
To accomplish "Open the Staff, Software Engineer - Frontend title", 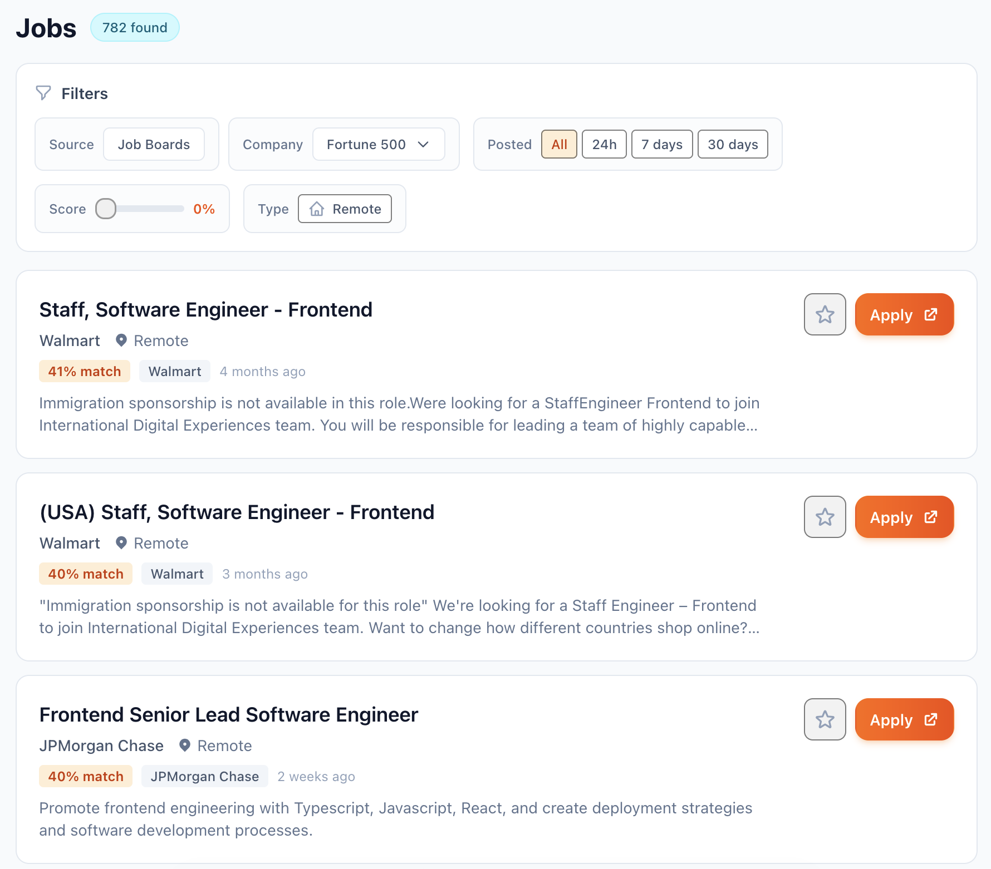I will 205,309.
